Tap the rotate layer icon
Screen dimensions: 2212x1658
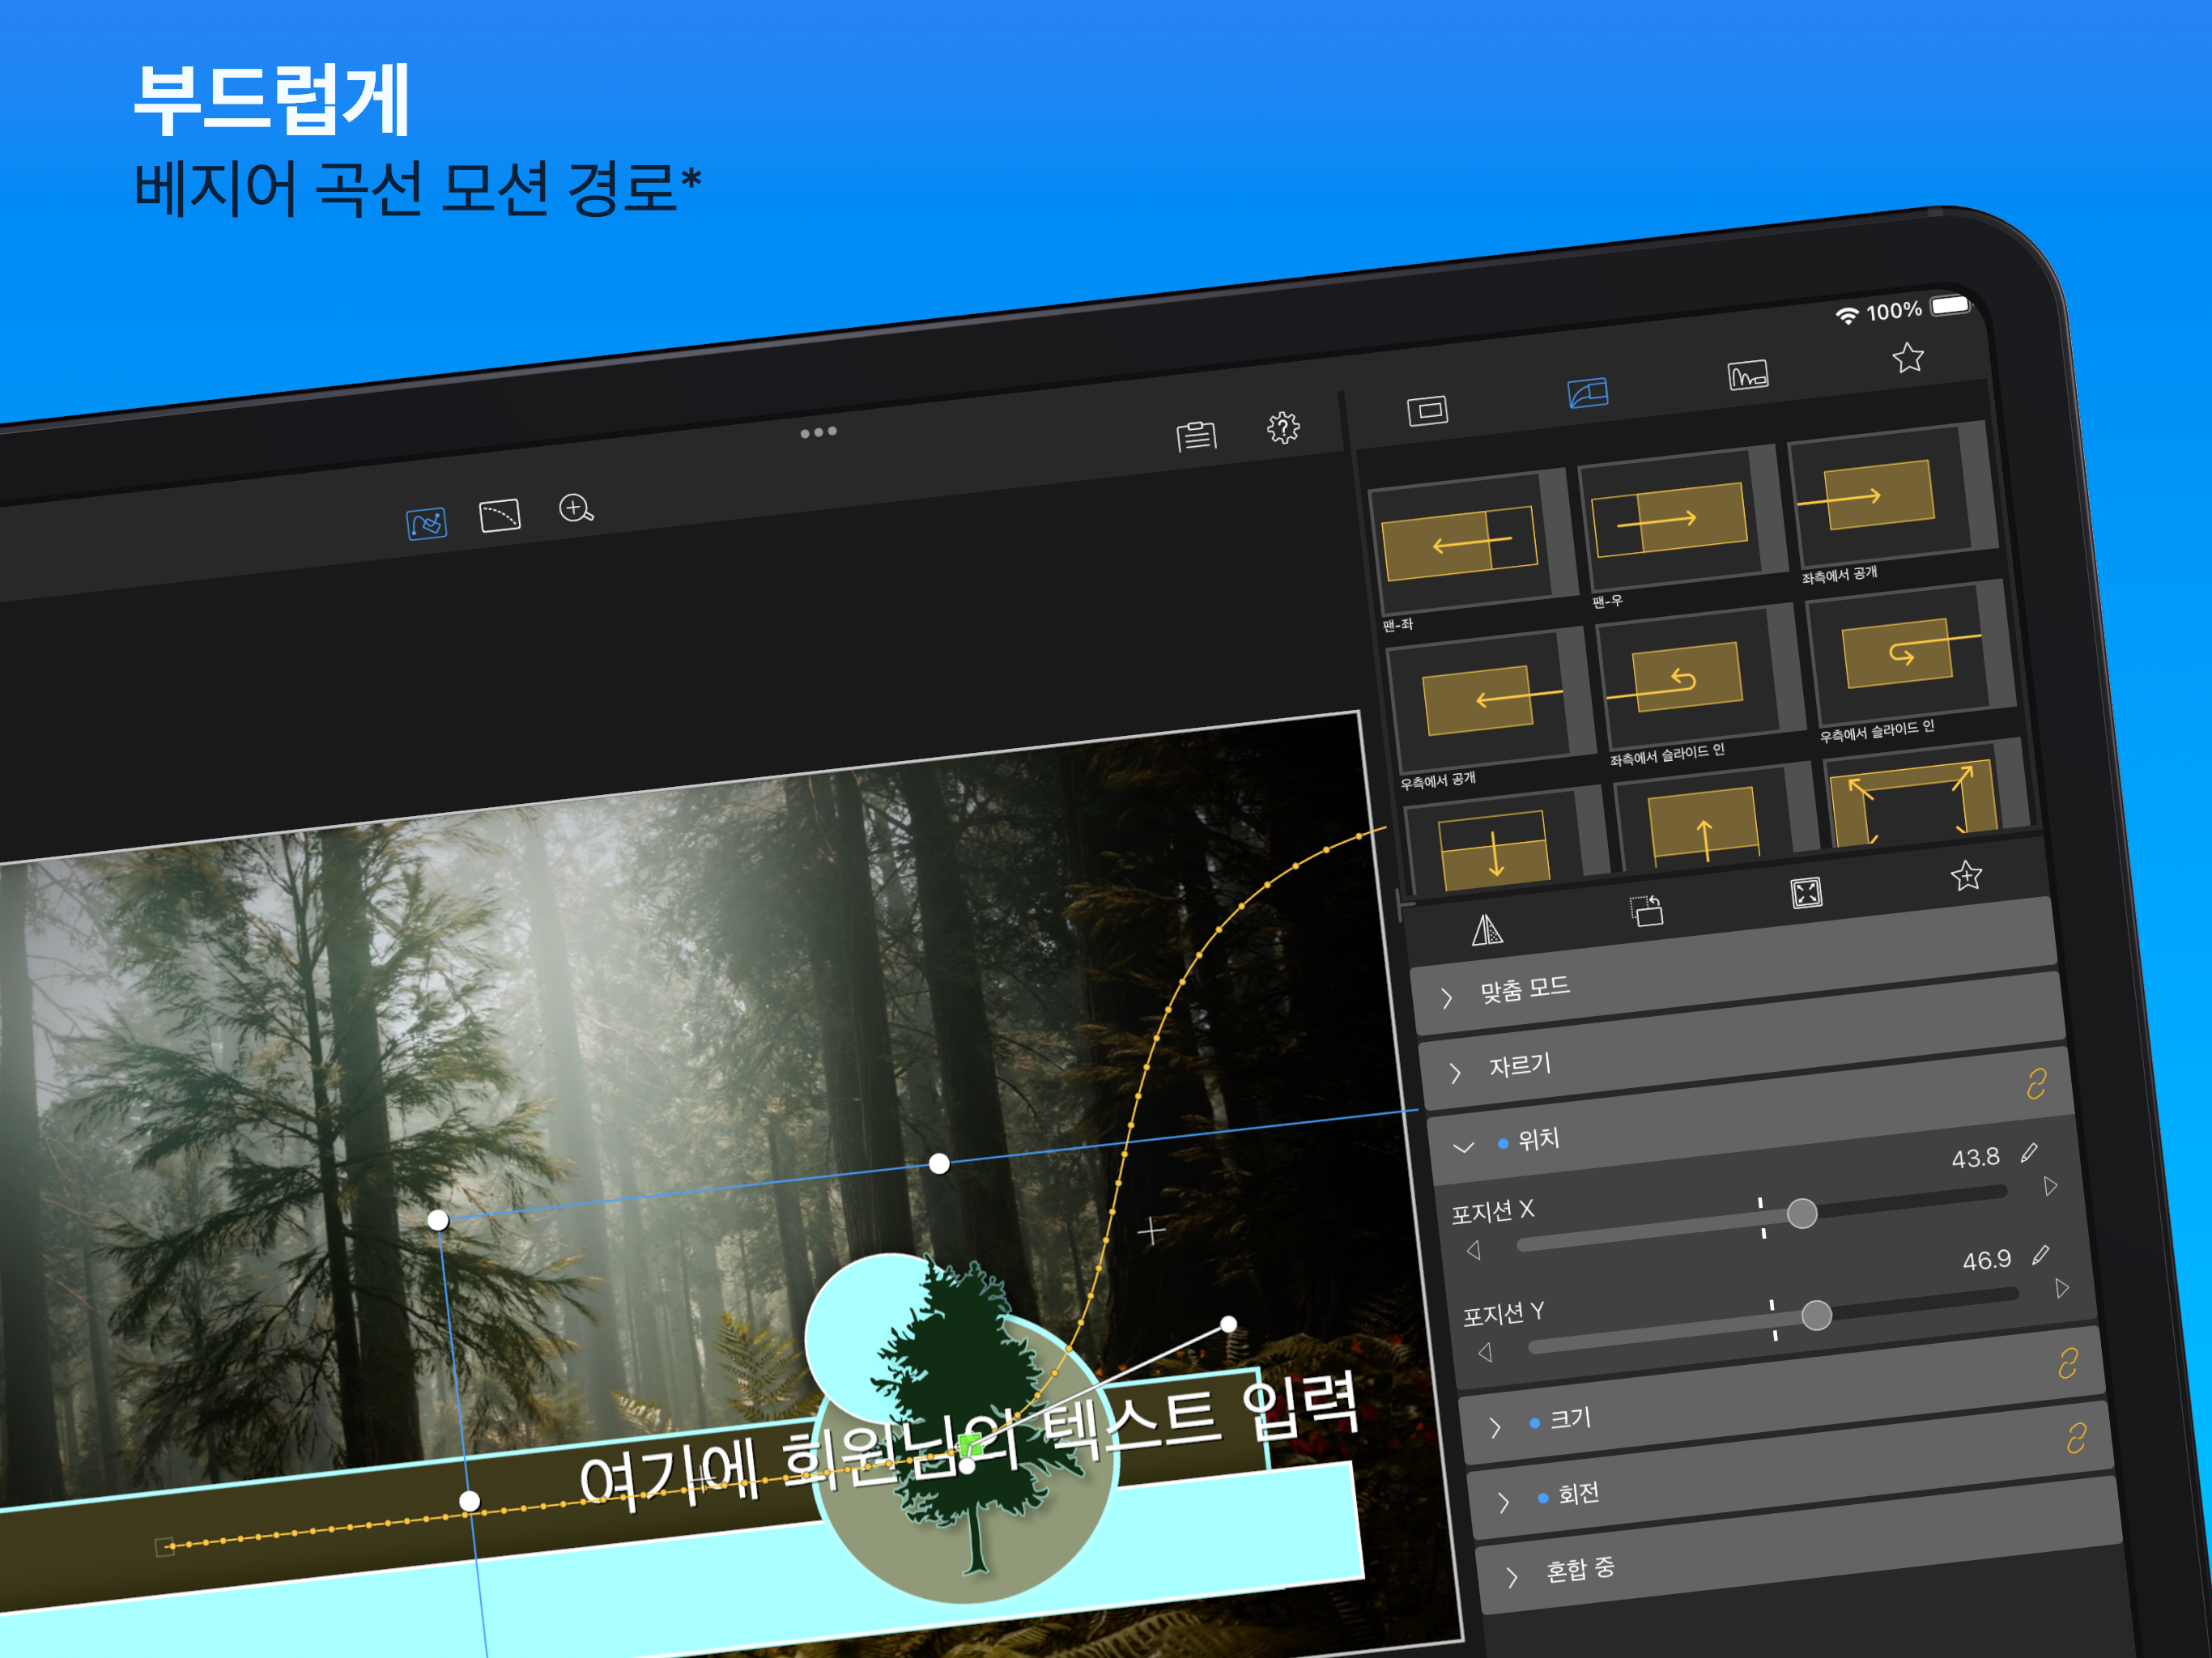click(x=1646, y=911)
